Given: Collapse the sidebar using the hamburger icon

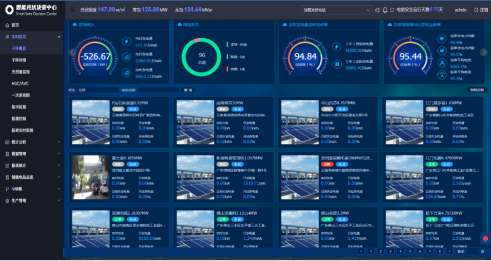Looking at the screenshot, I should [73, 10].
